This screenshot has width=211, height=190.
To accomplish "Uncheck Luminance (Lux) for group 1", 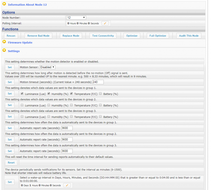I will pyautogui.click(x=22, y=94).
